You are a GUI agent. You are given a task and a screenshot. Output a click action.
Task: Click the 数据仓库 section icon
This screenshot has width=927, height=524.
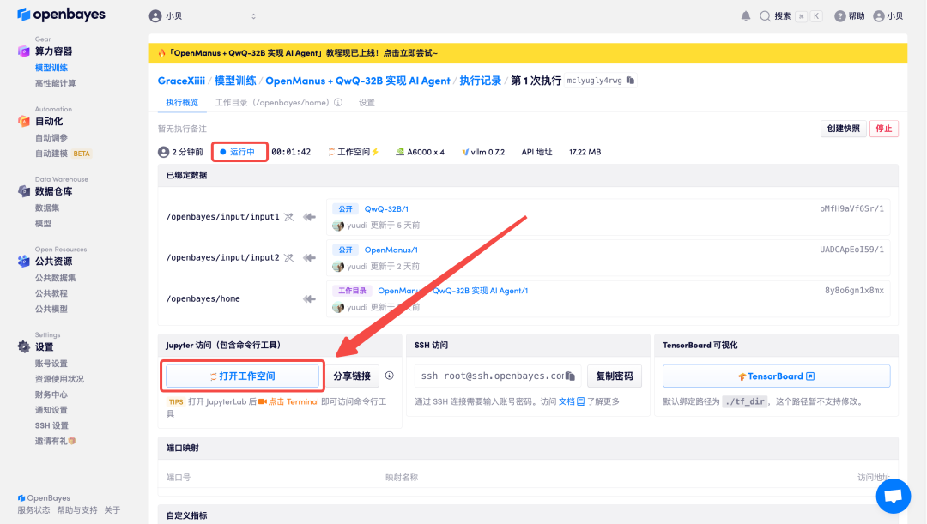24,190
